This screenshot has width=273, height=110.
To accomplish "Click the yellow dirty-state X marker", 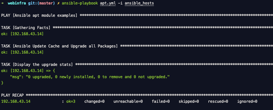I will point(58,3).
